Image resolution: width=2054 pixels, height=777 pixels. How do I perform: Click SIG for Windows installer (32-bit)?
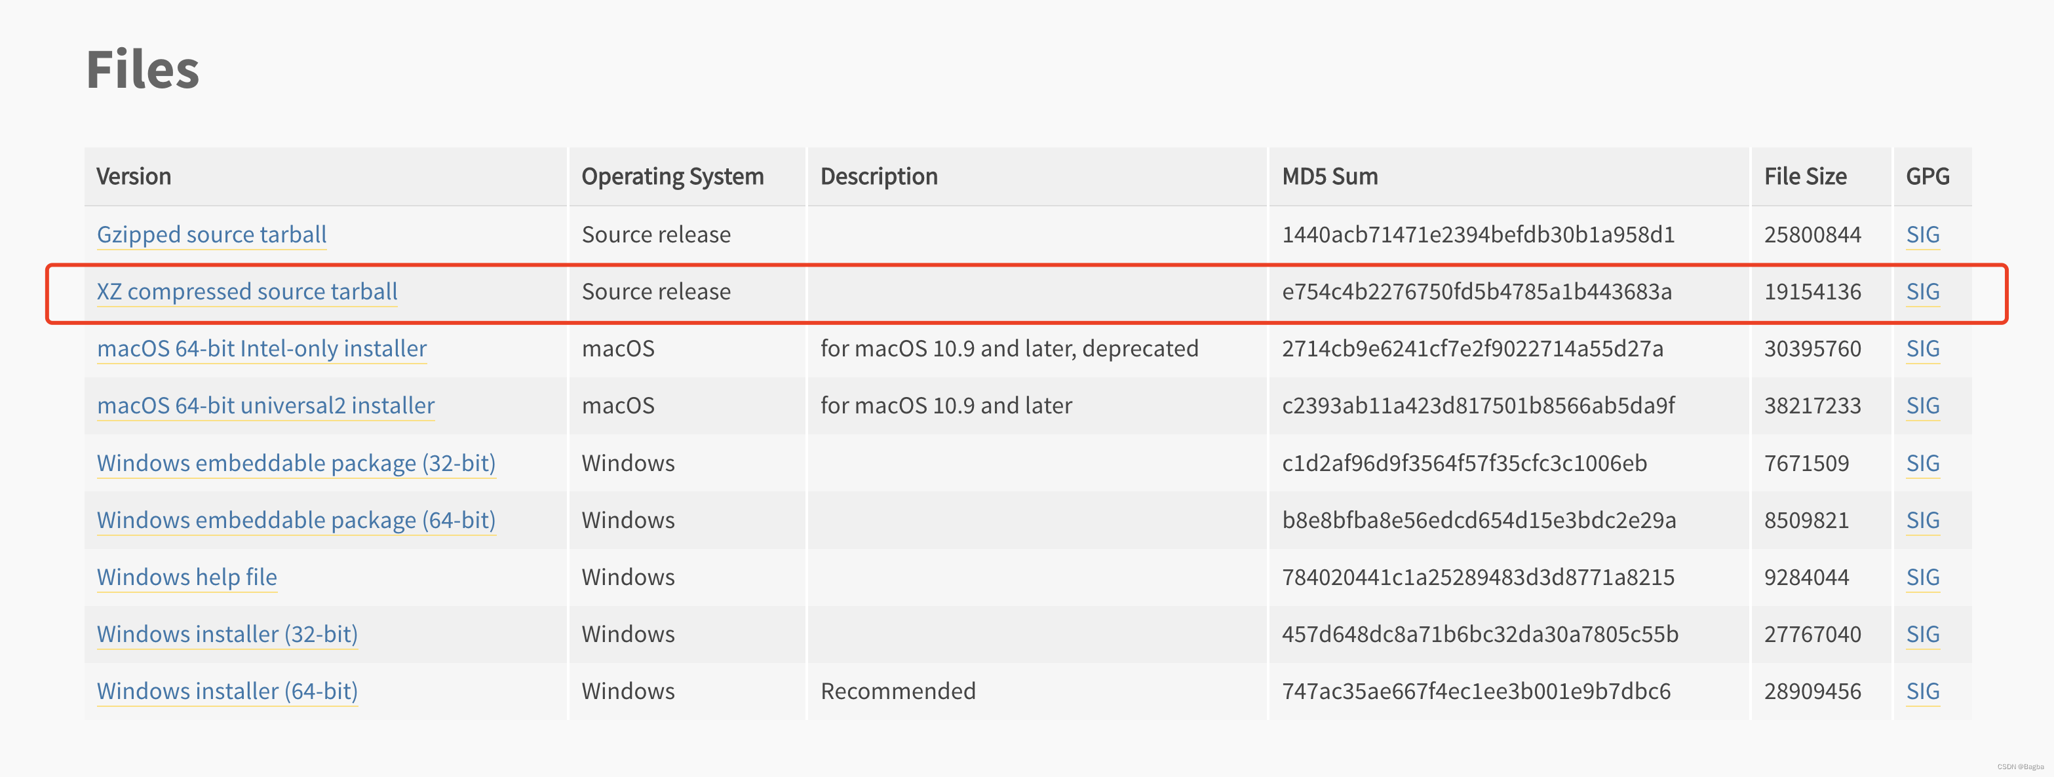coord(1922,634)
